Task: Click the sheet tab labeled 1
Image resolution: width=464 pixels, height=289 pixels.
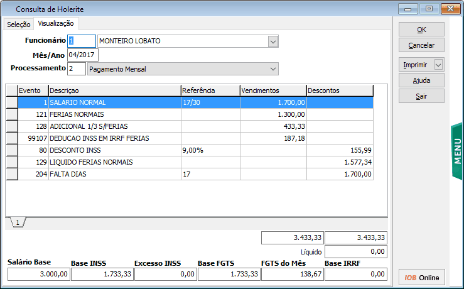Action: (x=18, y=222)
